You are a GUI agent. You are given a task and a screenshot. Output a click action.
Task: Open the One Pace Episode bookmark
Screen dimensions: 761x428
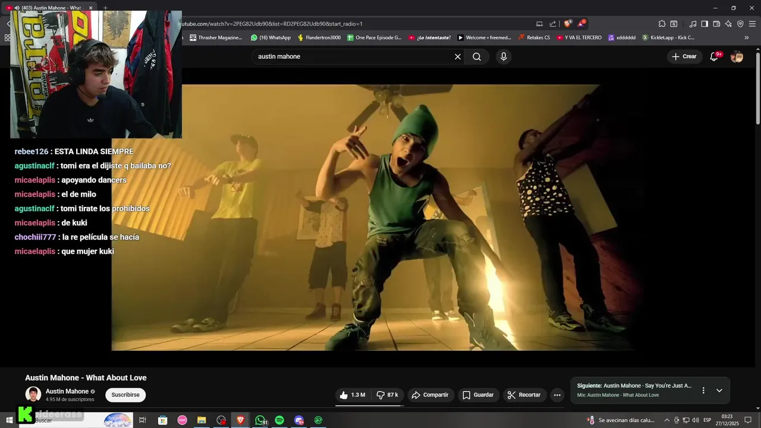coord(375,37)
